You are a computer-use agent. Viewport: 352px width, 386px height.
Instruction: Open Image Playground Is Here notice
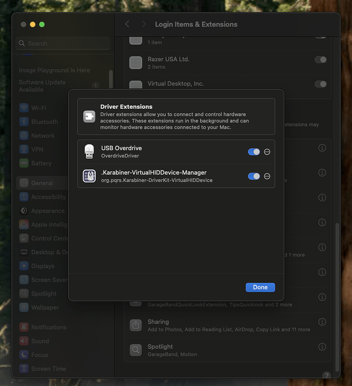55,70
